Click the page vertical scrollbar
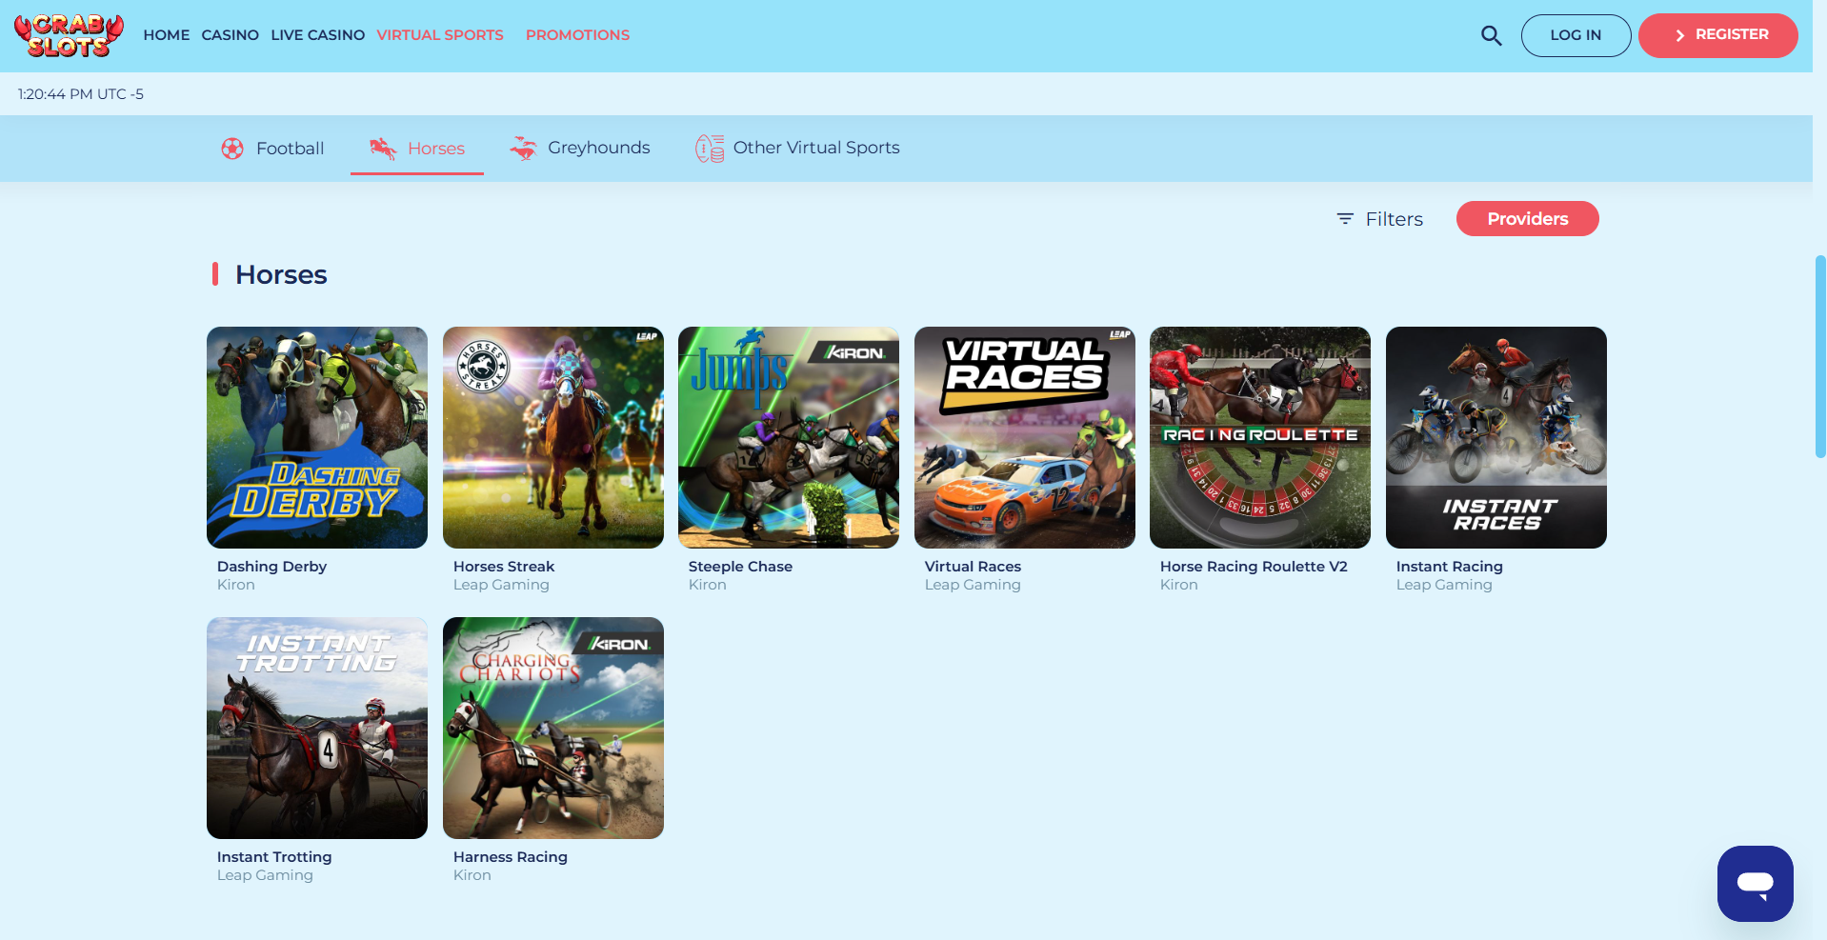 [1819, 357]
